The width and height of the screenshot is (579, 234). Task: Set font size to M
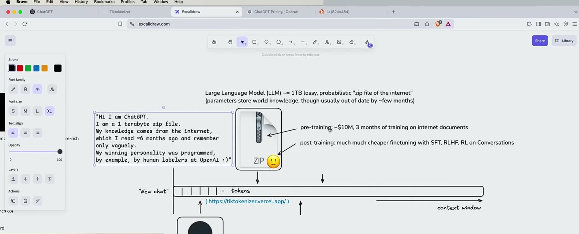[x=25, y=111]
